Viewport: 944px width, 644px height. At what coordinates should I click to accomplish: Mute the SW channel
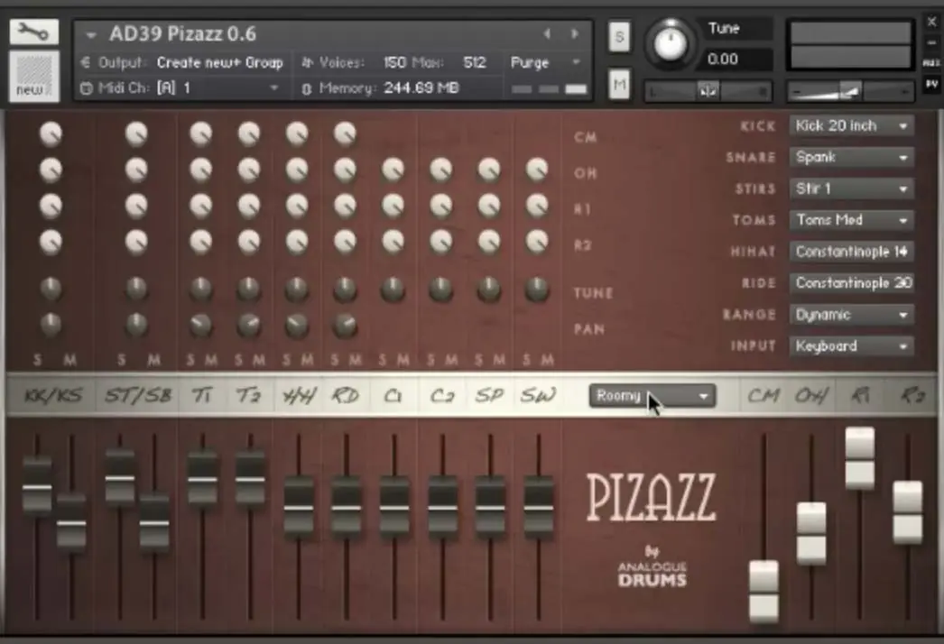point(547,360)
